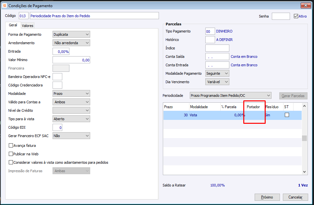Tick Considerar valores à vista como adiantamentos

point(11,162)
